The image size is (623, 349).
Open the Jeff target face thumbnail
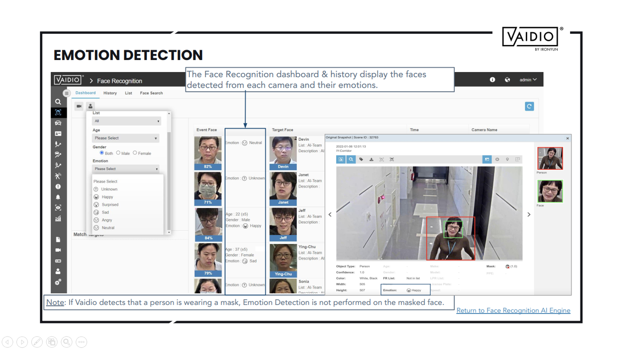point(283,224)
